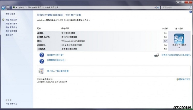Expand arrow after 控制台 breadcrumb

pyautogui.click(x=26, y=8)
